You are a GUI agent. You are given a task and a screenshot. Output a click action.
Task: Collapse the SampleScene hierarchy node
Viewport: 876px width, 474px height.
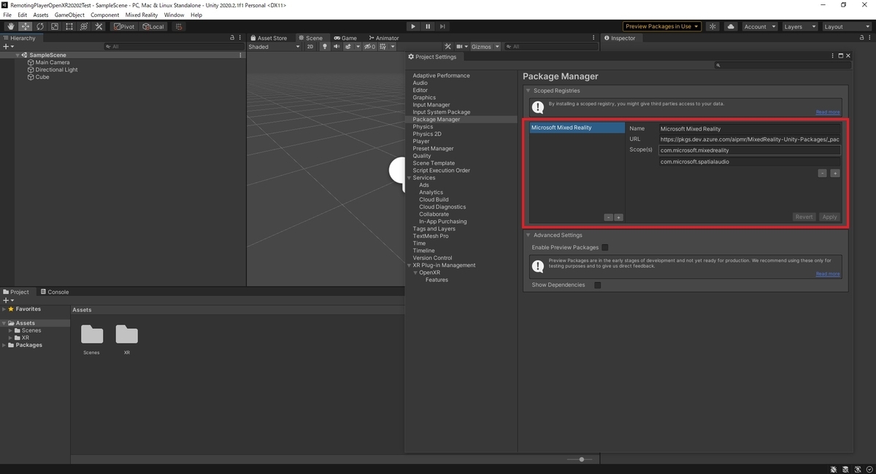pyautogui.click(x=18, y=55)
